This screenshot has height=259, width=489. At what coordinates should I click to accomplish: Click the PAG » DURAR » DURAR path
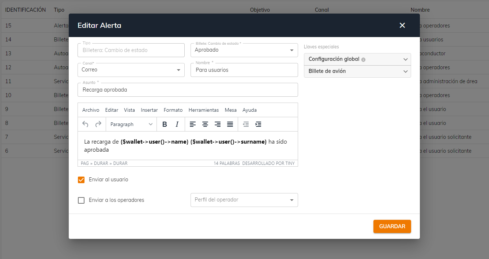(104, 163)
